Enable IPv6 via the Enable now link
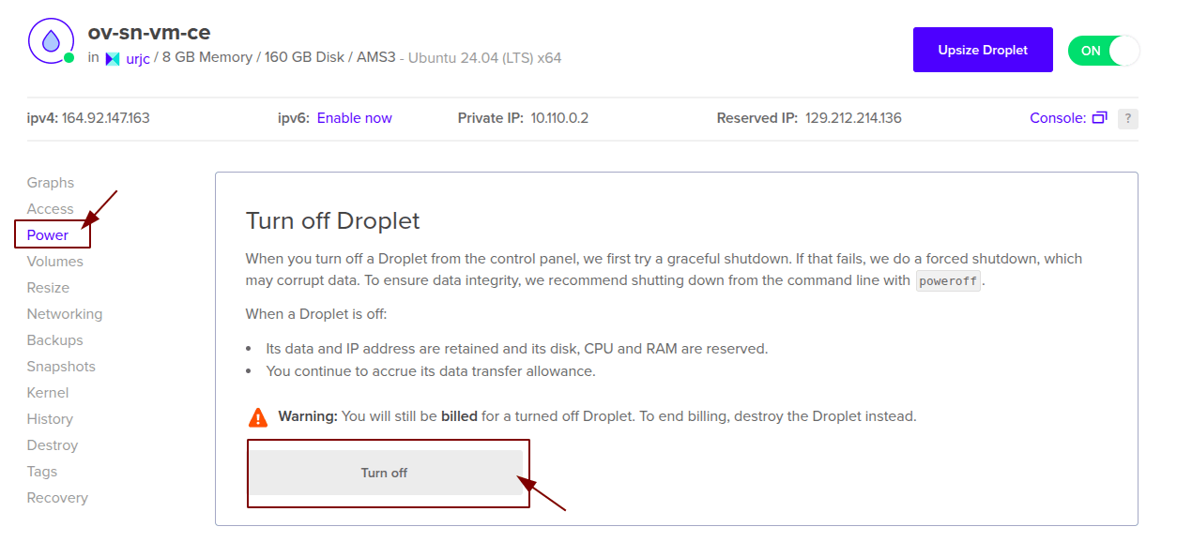Image resolution: width=1192 pixels, height=542 pixels. 354,117
